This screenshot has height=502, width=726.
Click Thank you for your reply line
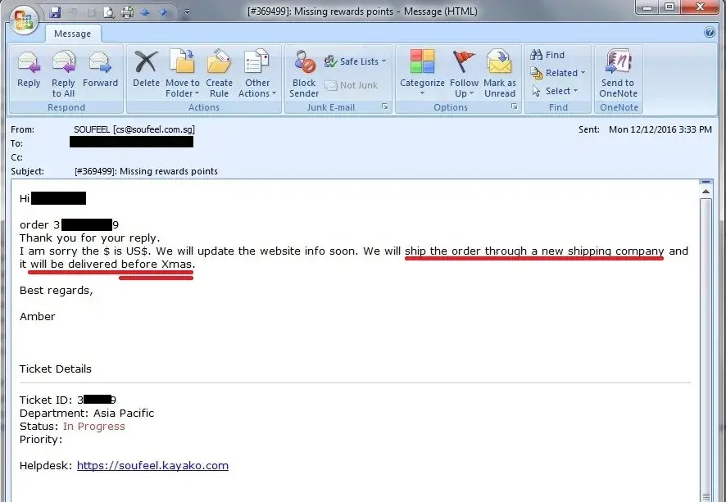[90, 238]
